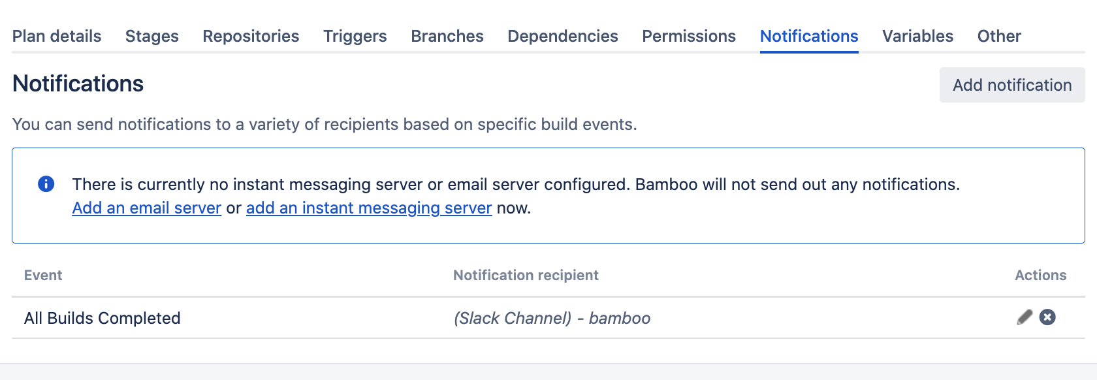Click the Event column header
This screenshot has width=1097, height=380.
coord(43,276)
